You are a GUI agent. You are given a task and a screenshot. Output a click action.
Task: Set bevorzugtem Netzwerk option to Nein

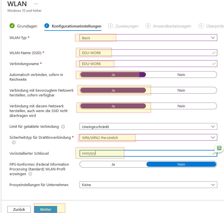pyautogui.click(x=181, y=90)
